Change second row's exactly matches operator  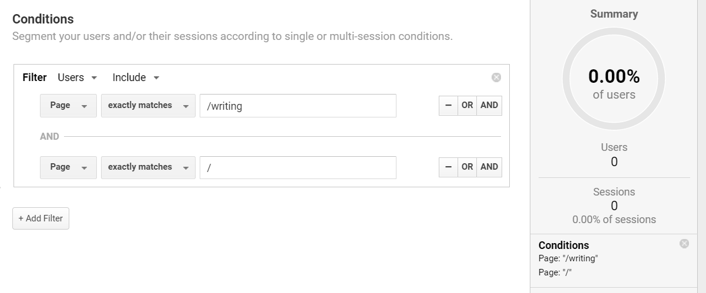pyautogui.click(x=148, y=167)
